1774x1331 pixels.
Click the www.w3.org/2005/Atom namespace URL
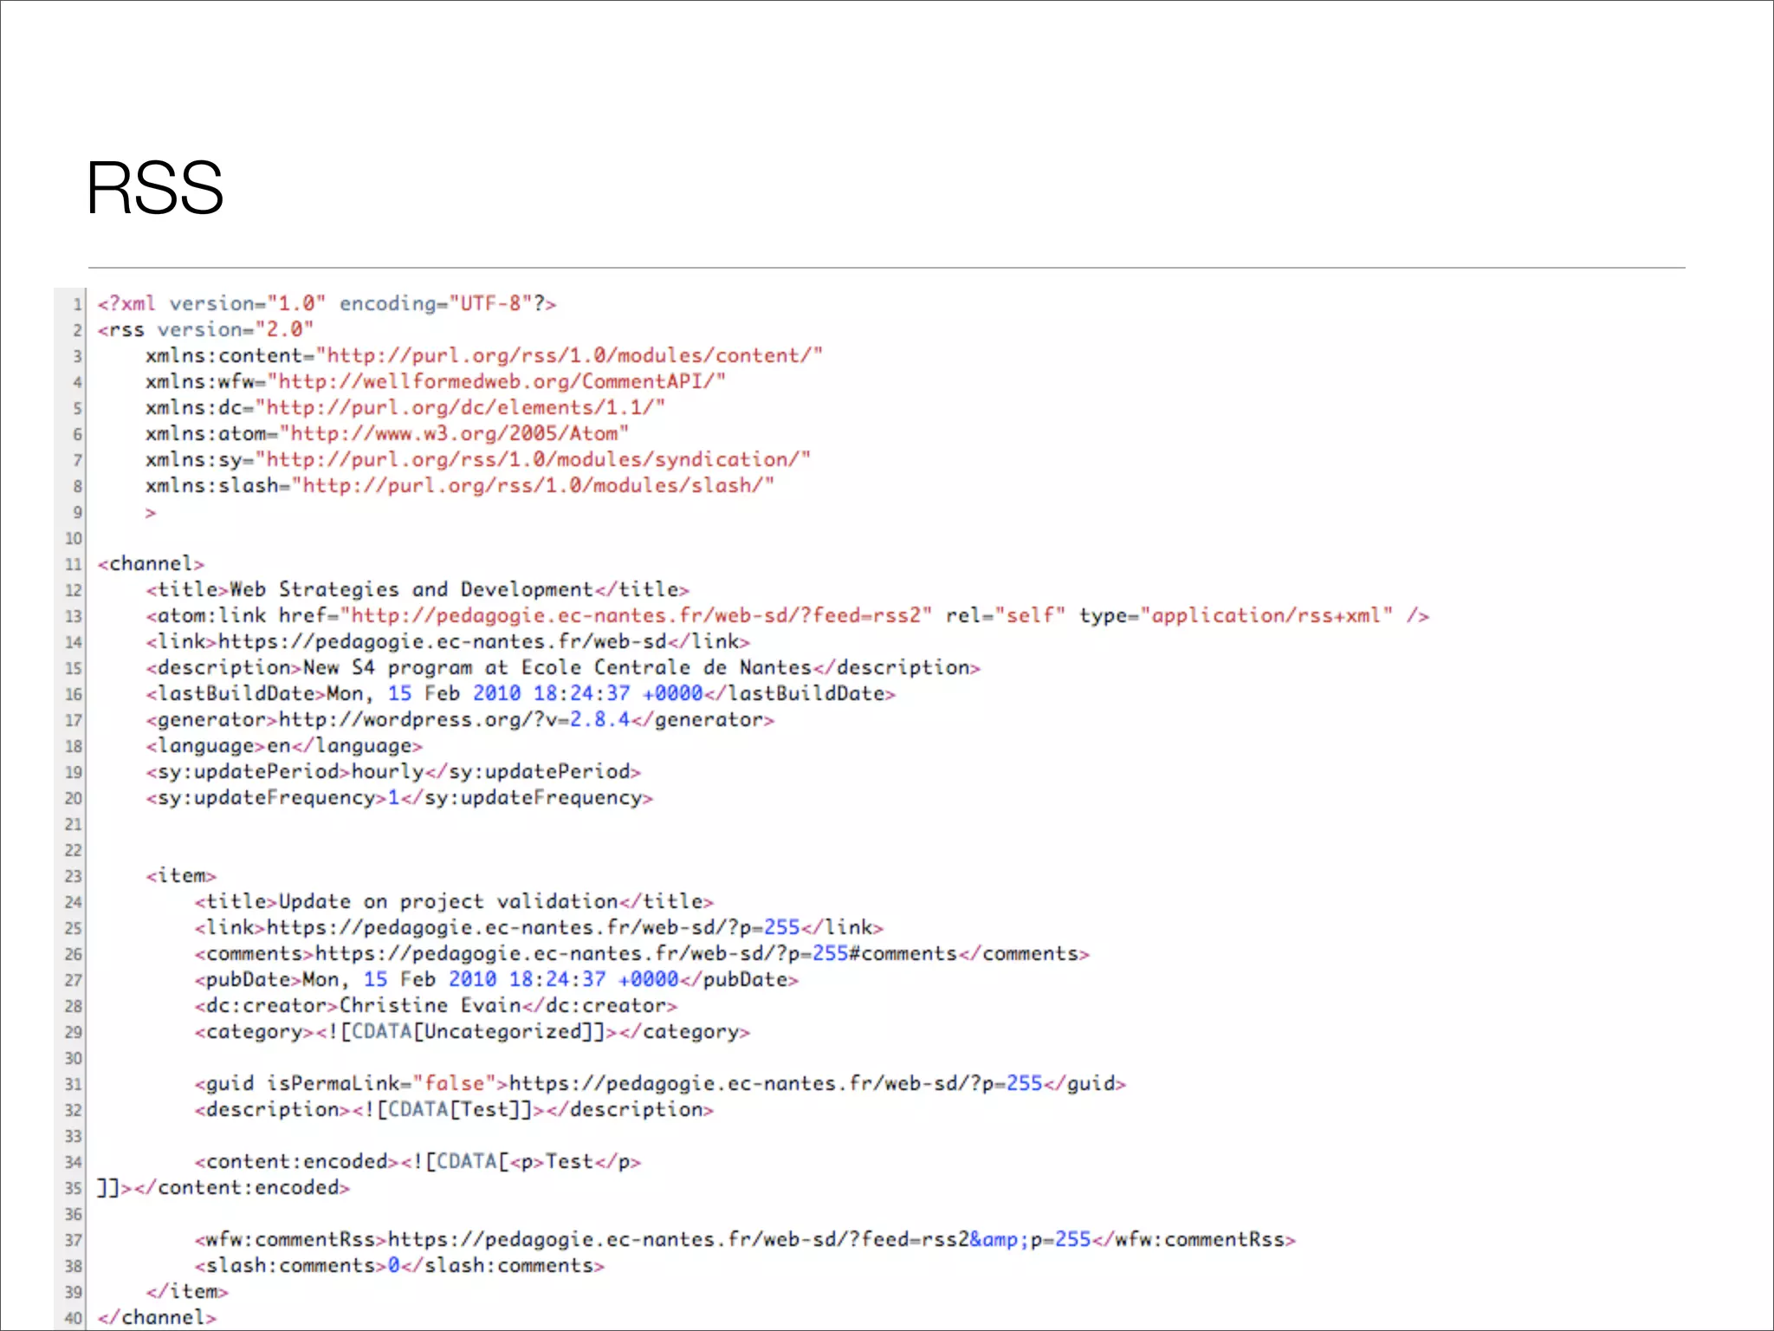pos(453,434)
